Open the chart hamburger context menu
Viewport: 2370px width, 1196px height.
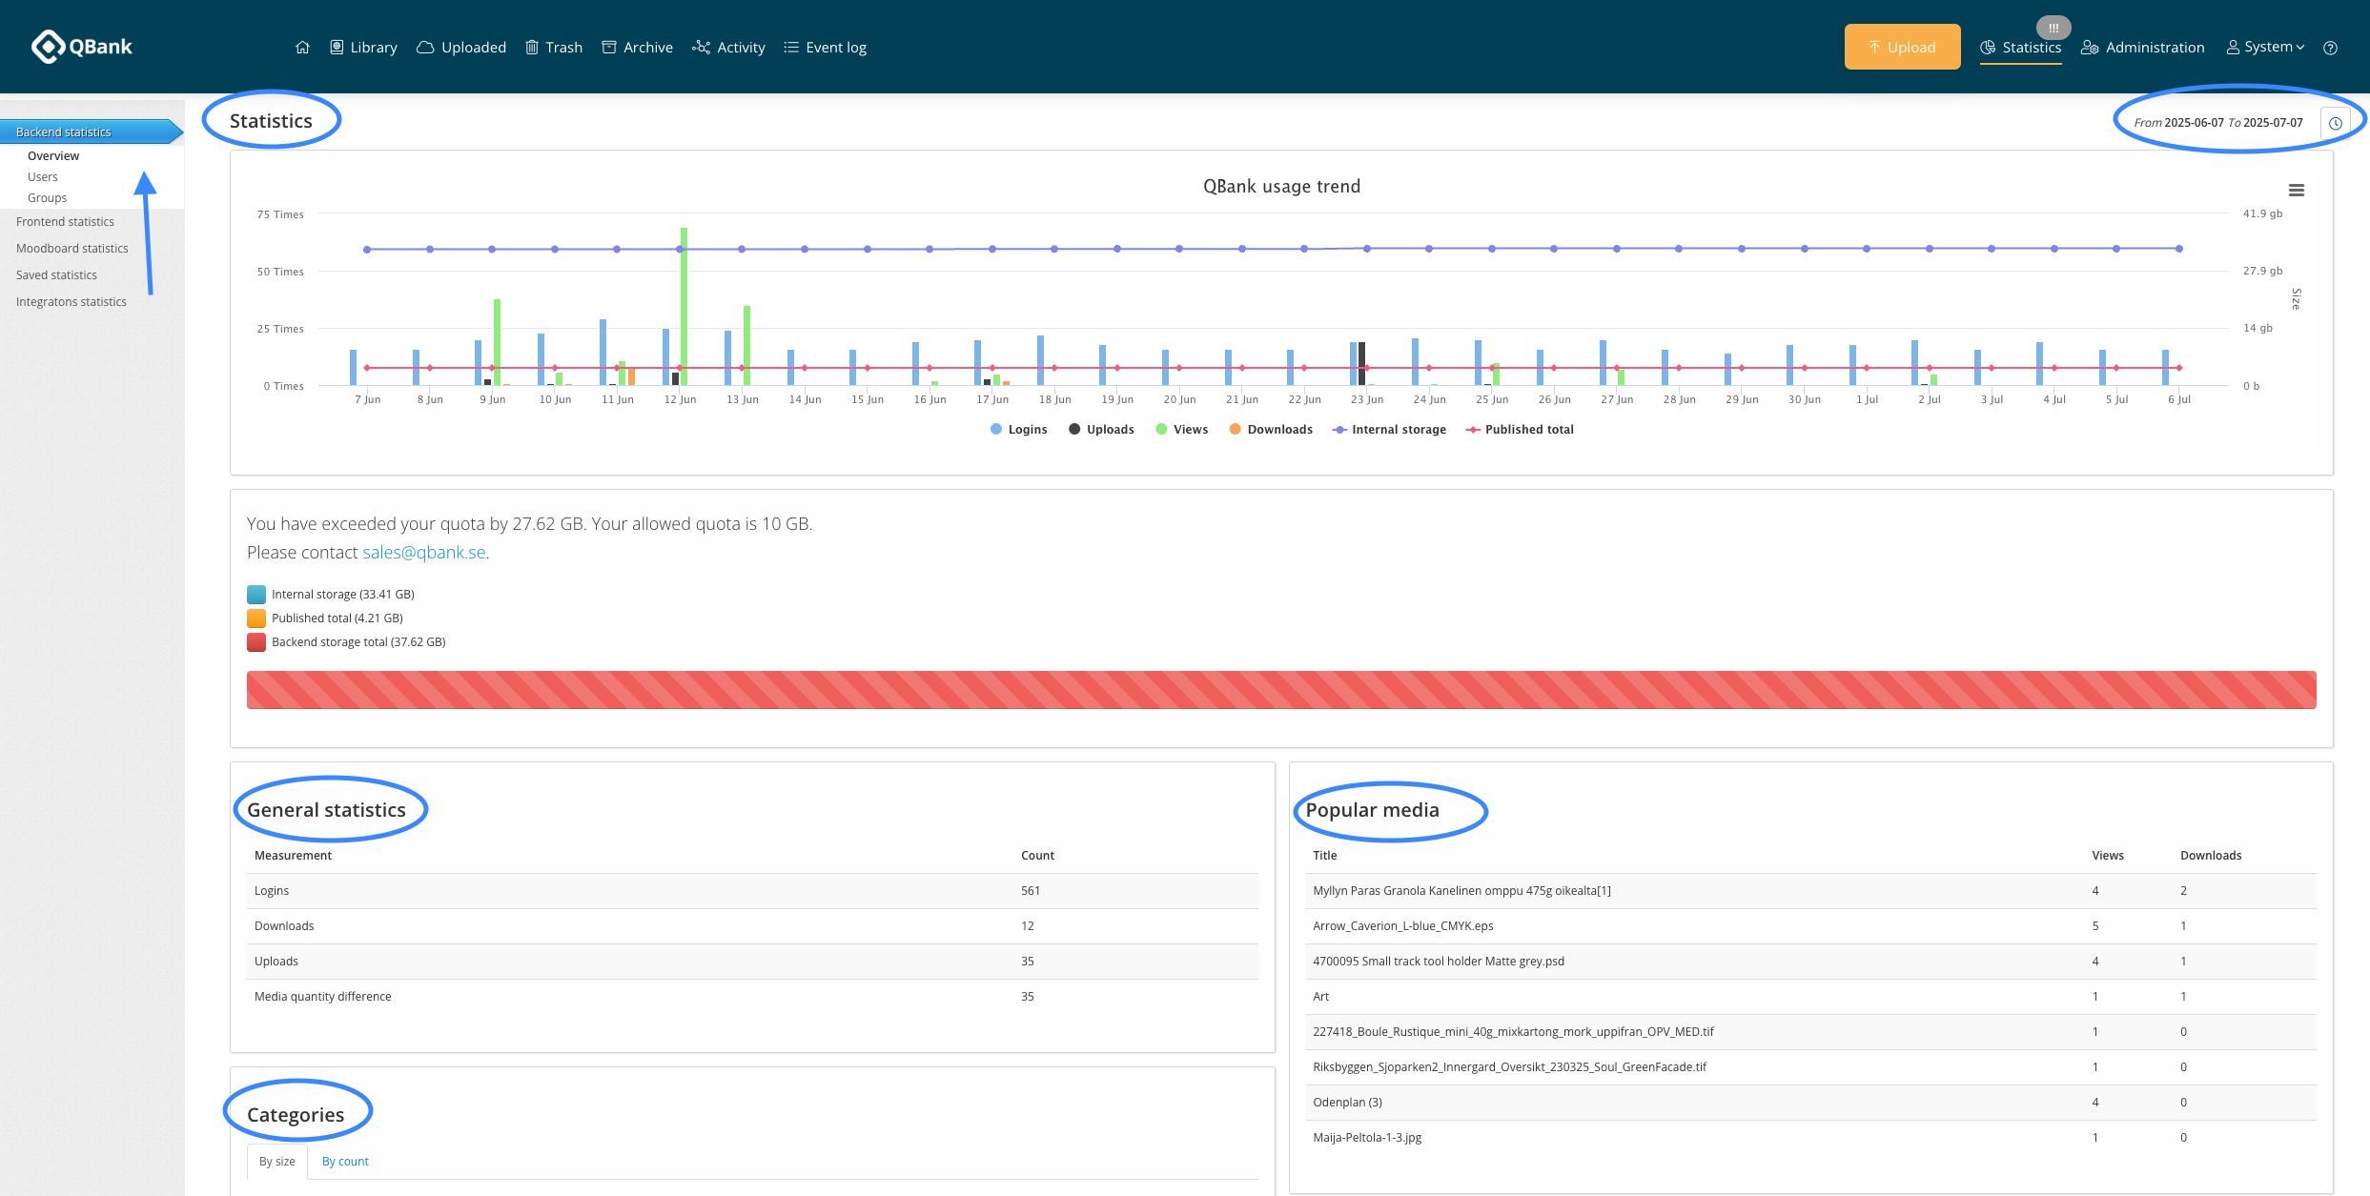(2297, 191)
